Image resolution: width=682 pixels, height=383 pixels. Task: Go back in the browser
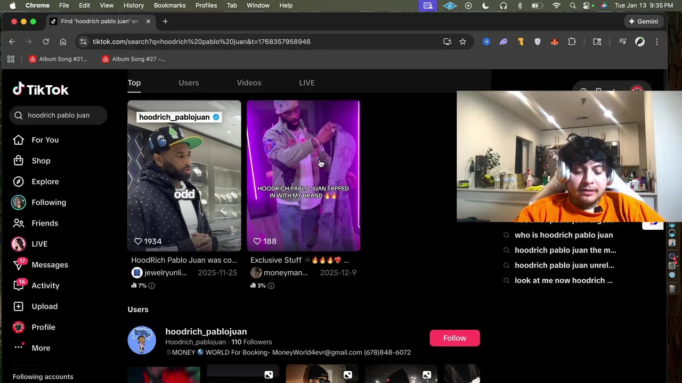point(12,41)
